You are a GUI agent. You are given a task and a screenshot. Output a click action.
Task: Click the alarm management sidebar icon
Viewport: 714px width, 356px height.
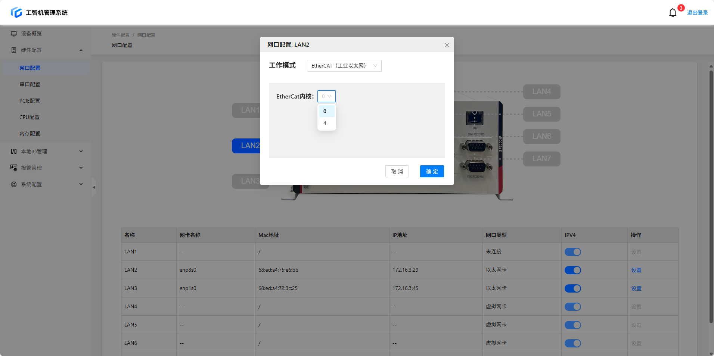tap(14, 168)
